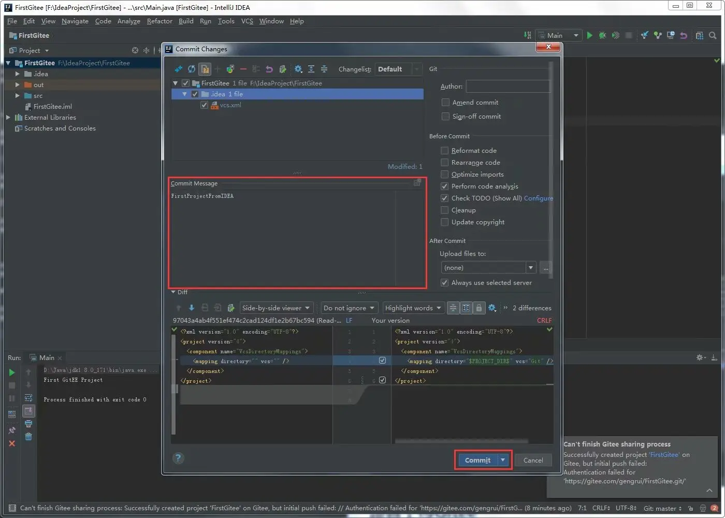This screenshot has width=725, height=518.
Task: Click the VCS Commit icon in main toolbar
Action: 658,35
